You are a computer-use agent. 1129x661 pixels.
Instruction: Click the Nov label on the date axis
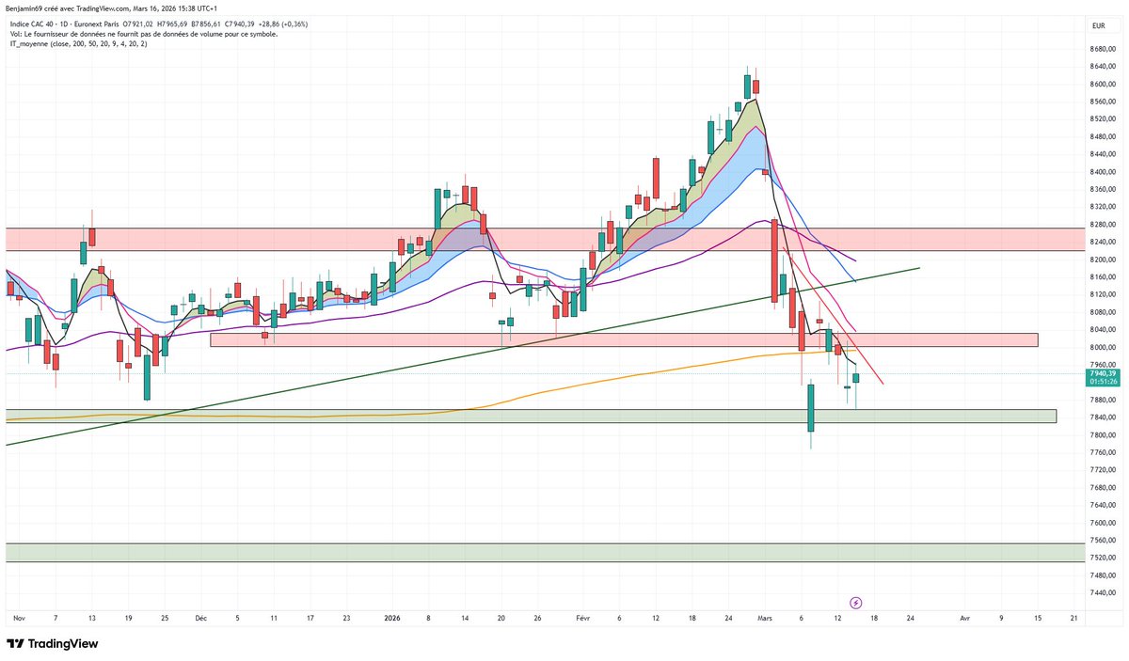[x=19, y=619]
